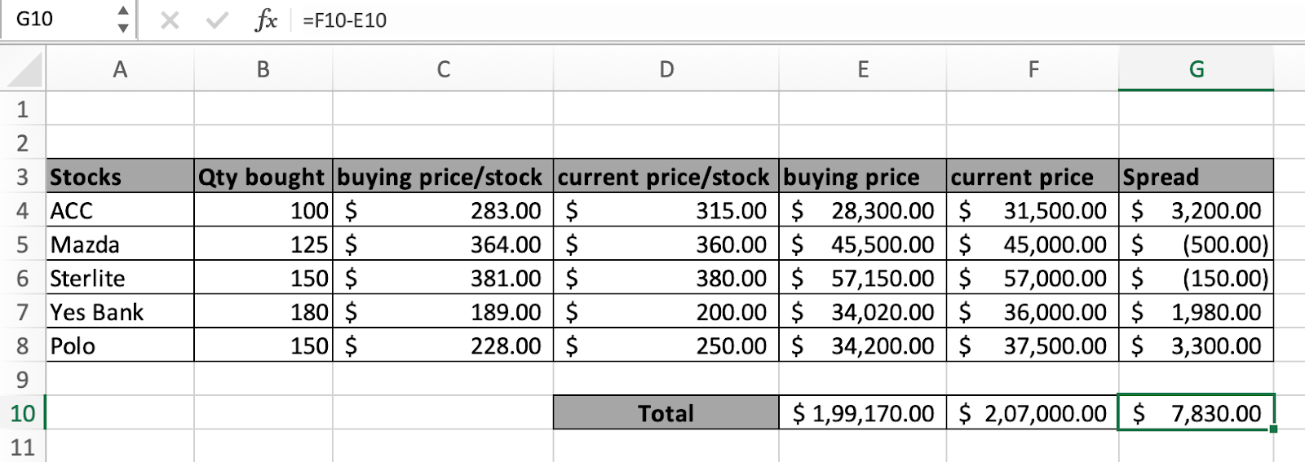The width and height of the screenshot is (1305, 462).
Task: Open the insert function fx icon
Action: click(x=266, y=20)
